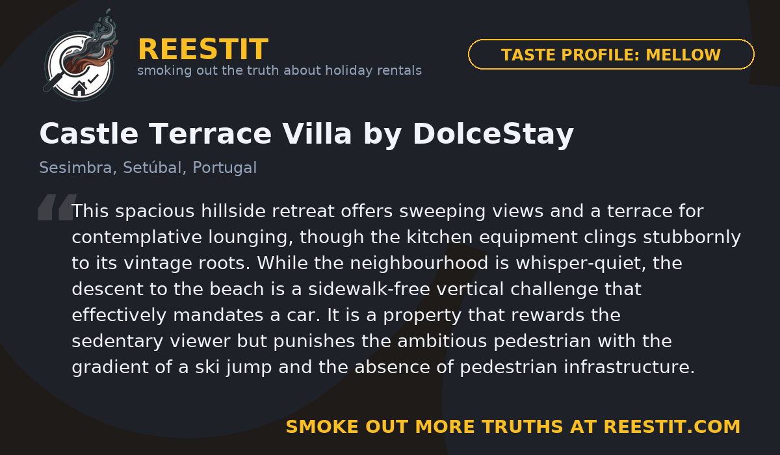
Task: Click the smoke swirl above the pan
Action: tap(99, 34)
